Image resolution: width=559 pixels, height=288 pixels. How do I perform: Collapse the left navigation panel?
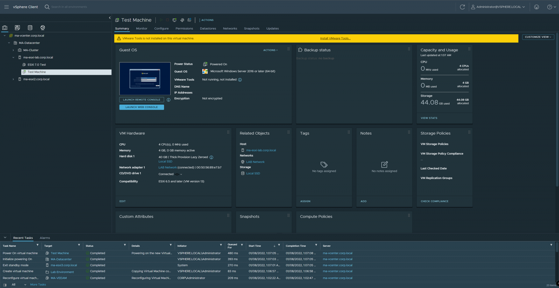[110, 18]
